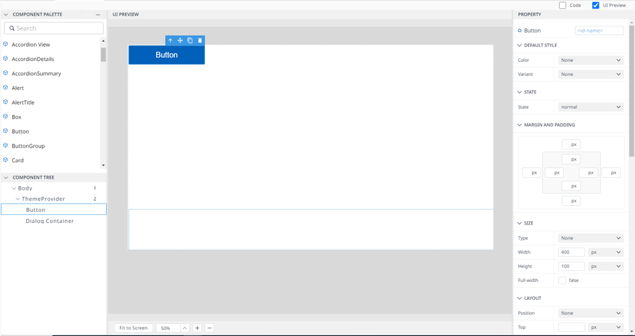Click the move handle icon above the button
This screenshot has height=336, width=635.
tap(180, 40)
